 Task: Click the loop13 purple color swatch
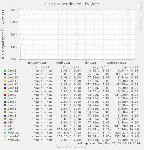tap(5, 88)
